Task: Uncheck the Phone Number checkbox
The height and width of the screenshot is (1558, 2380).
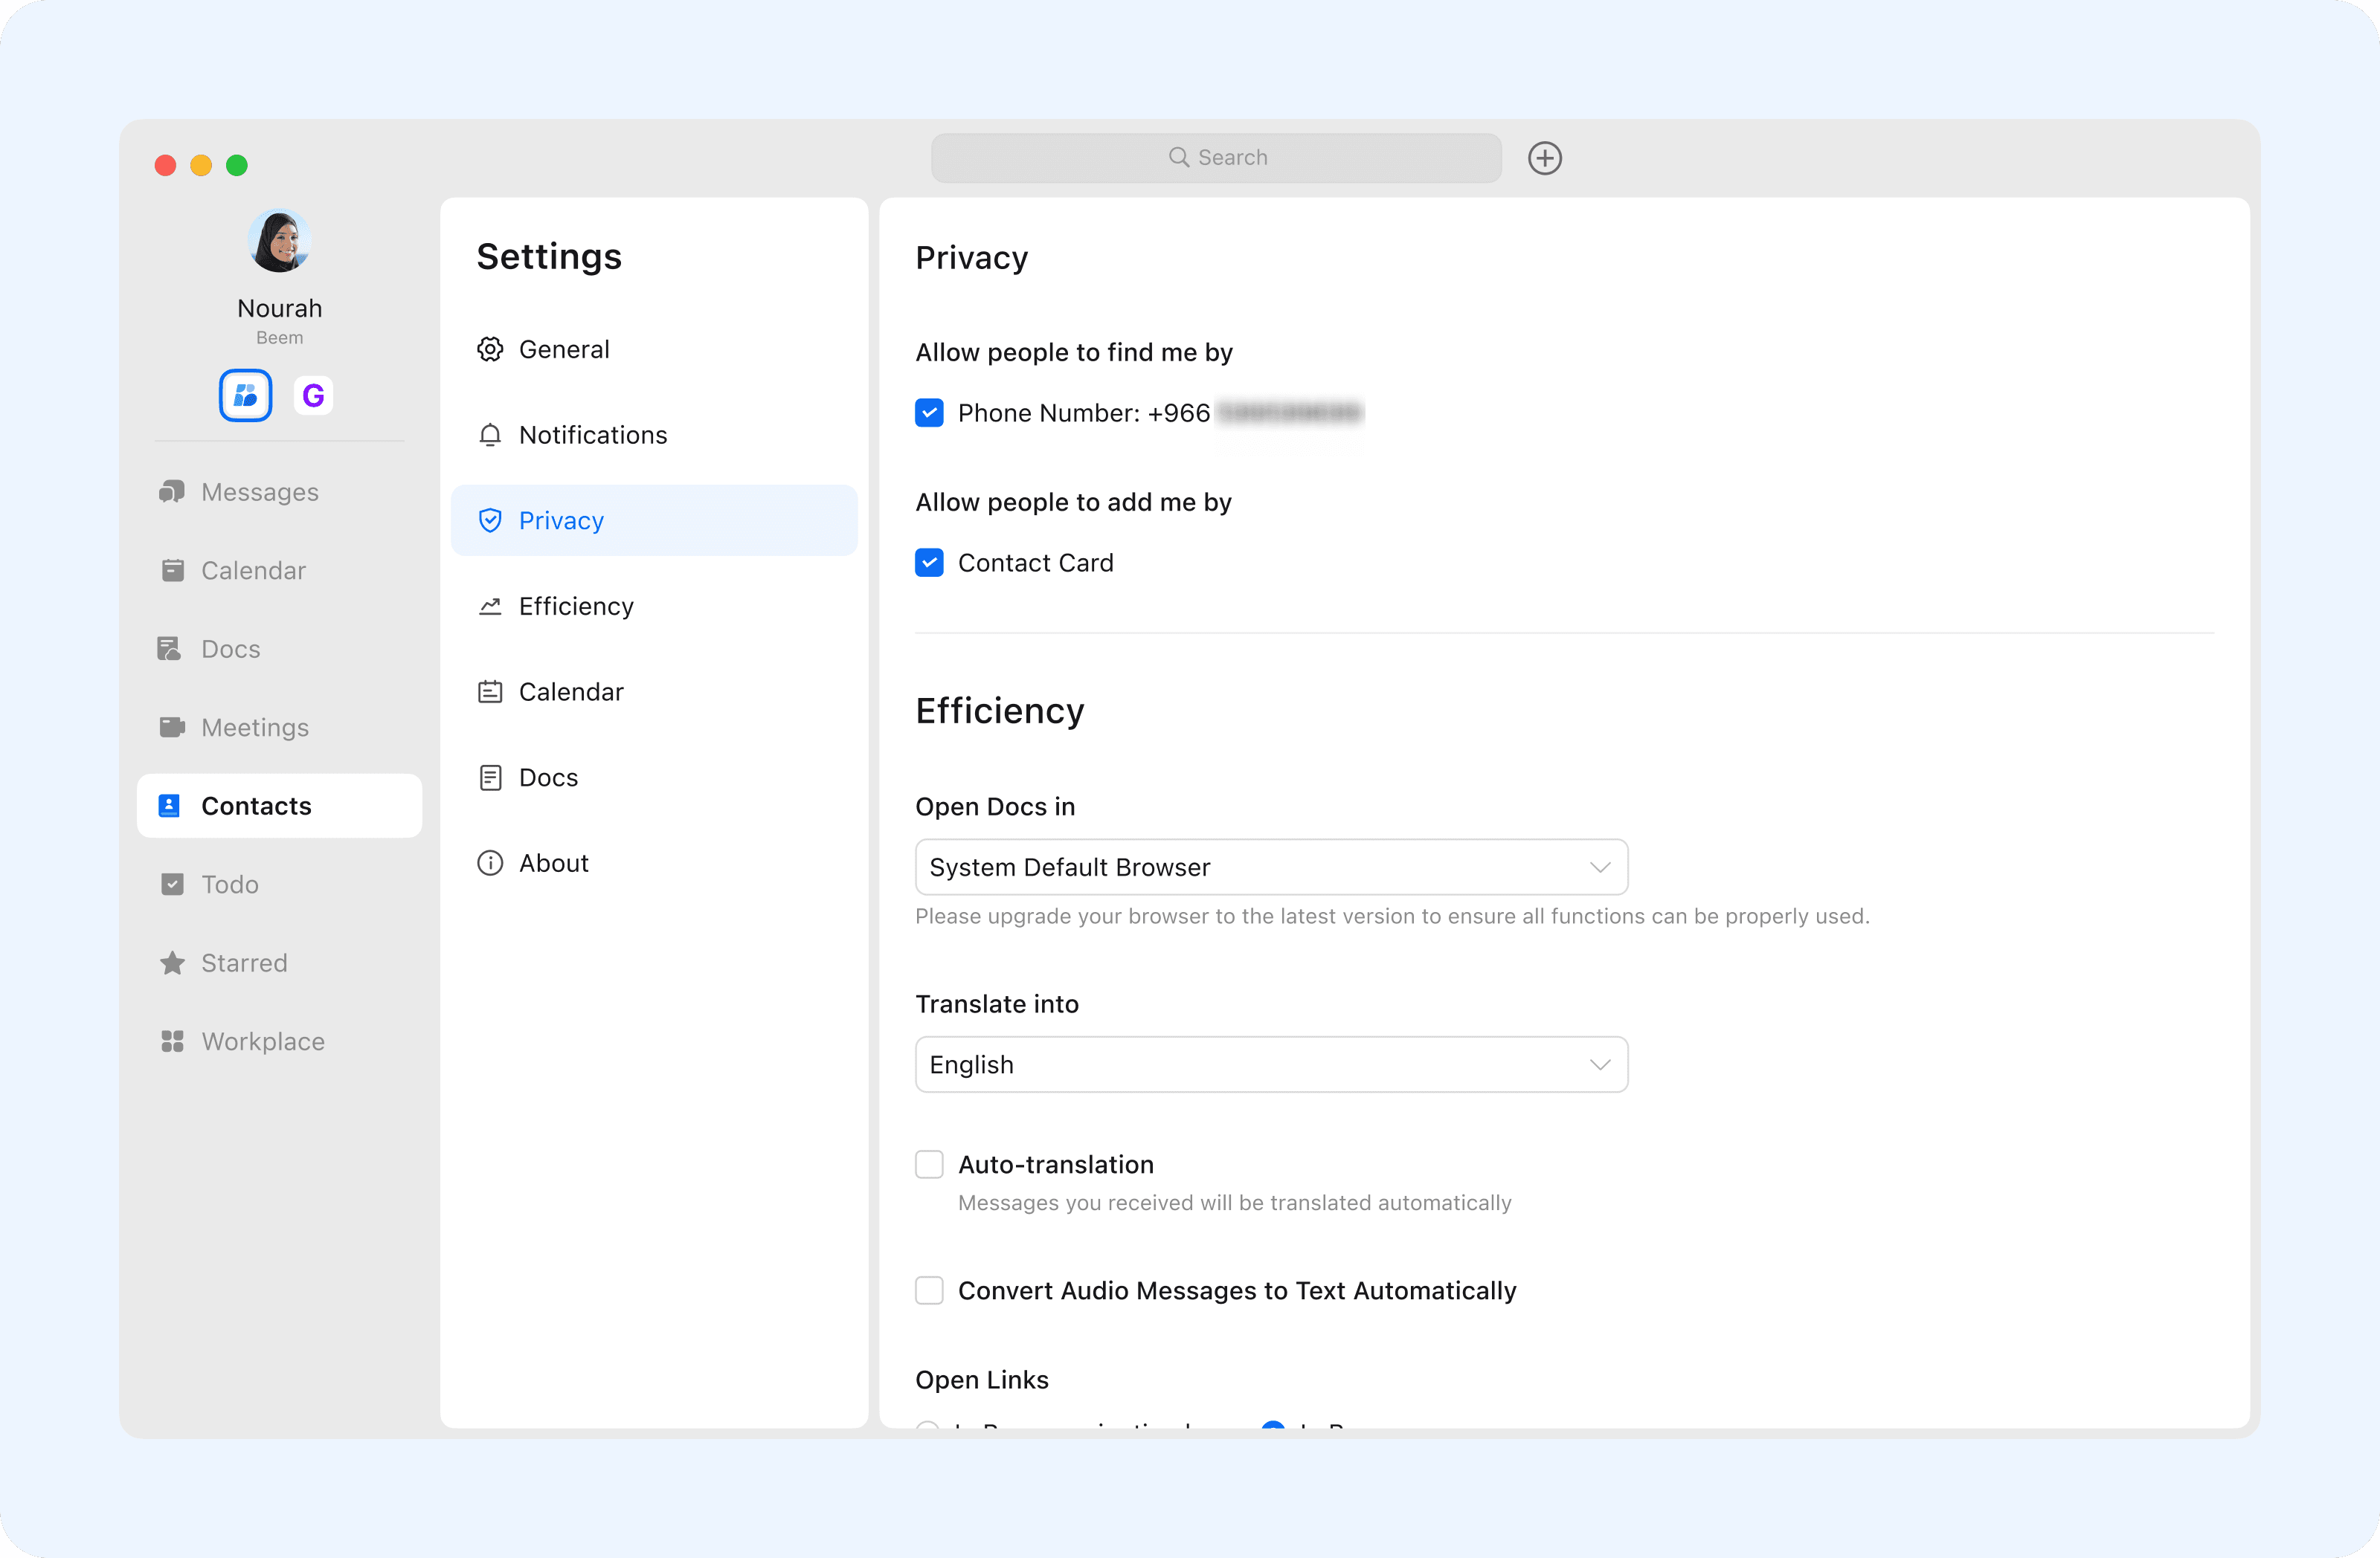Action: (x=929, y=413)
